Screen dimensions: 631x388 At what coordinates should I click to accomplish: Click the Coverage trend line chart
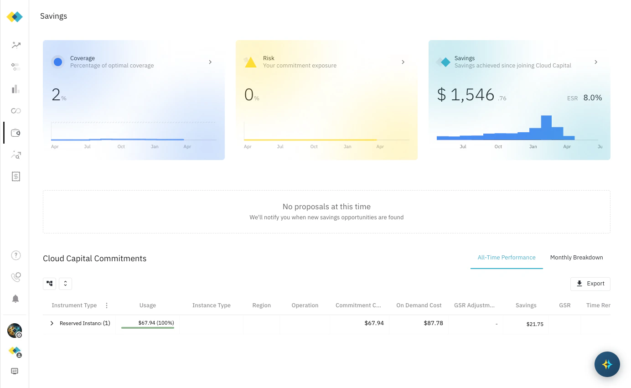(x=134, y=131)
